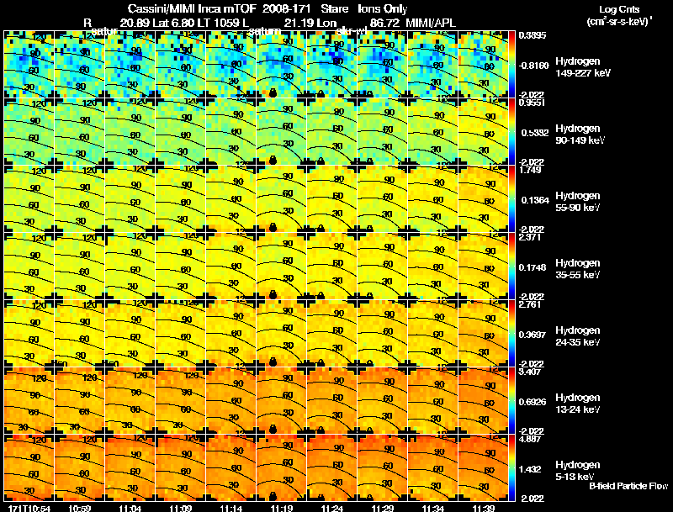The width and height of the screenshot is (673, 512).
Task: Click the color scale bar beside 90-149 keV row
Action: click(511, 132)
